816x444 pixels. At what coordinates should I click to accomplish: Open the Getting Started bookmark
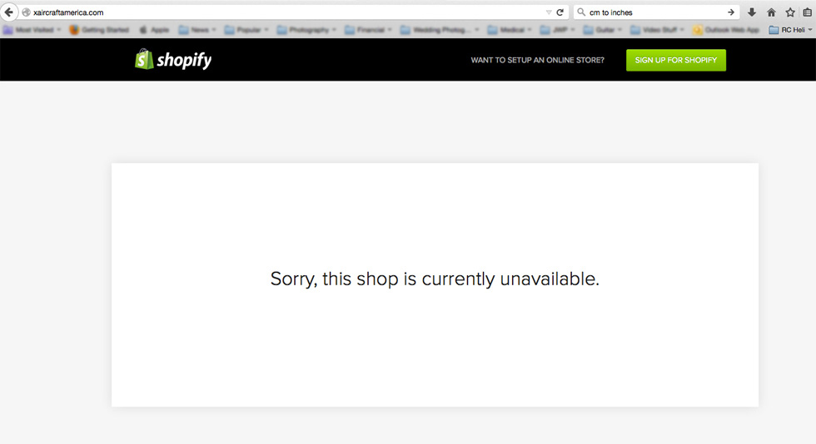pyautogui.click(x=99, y=30)
